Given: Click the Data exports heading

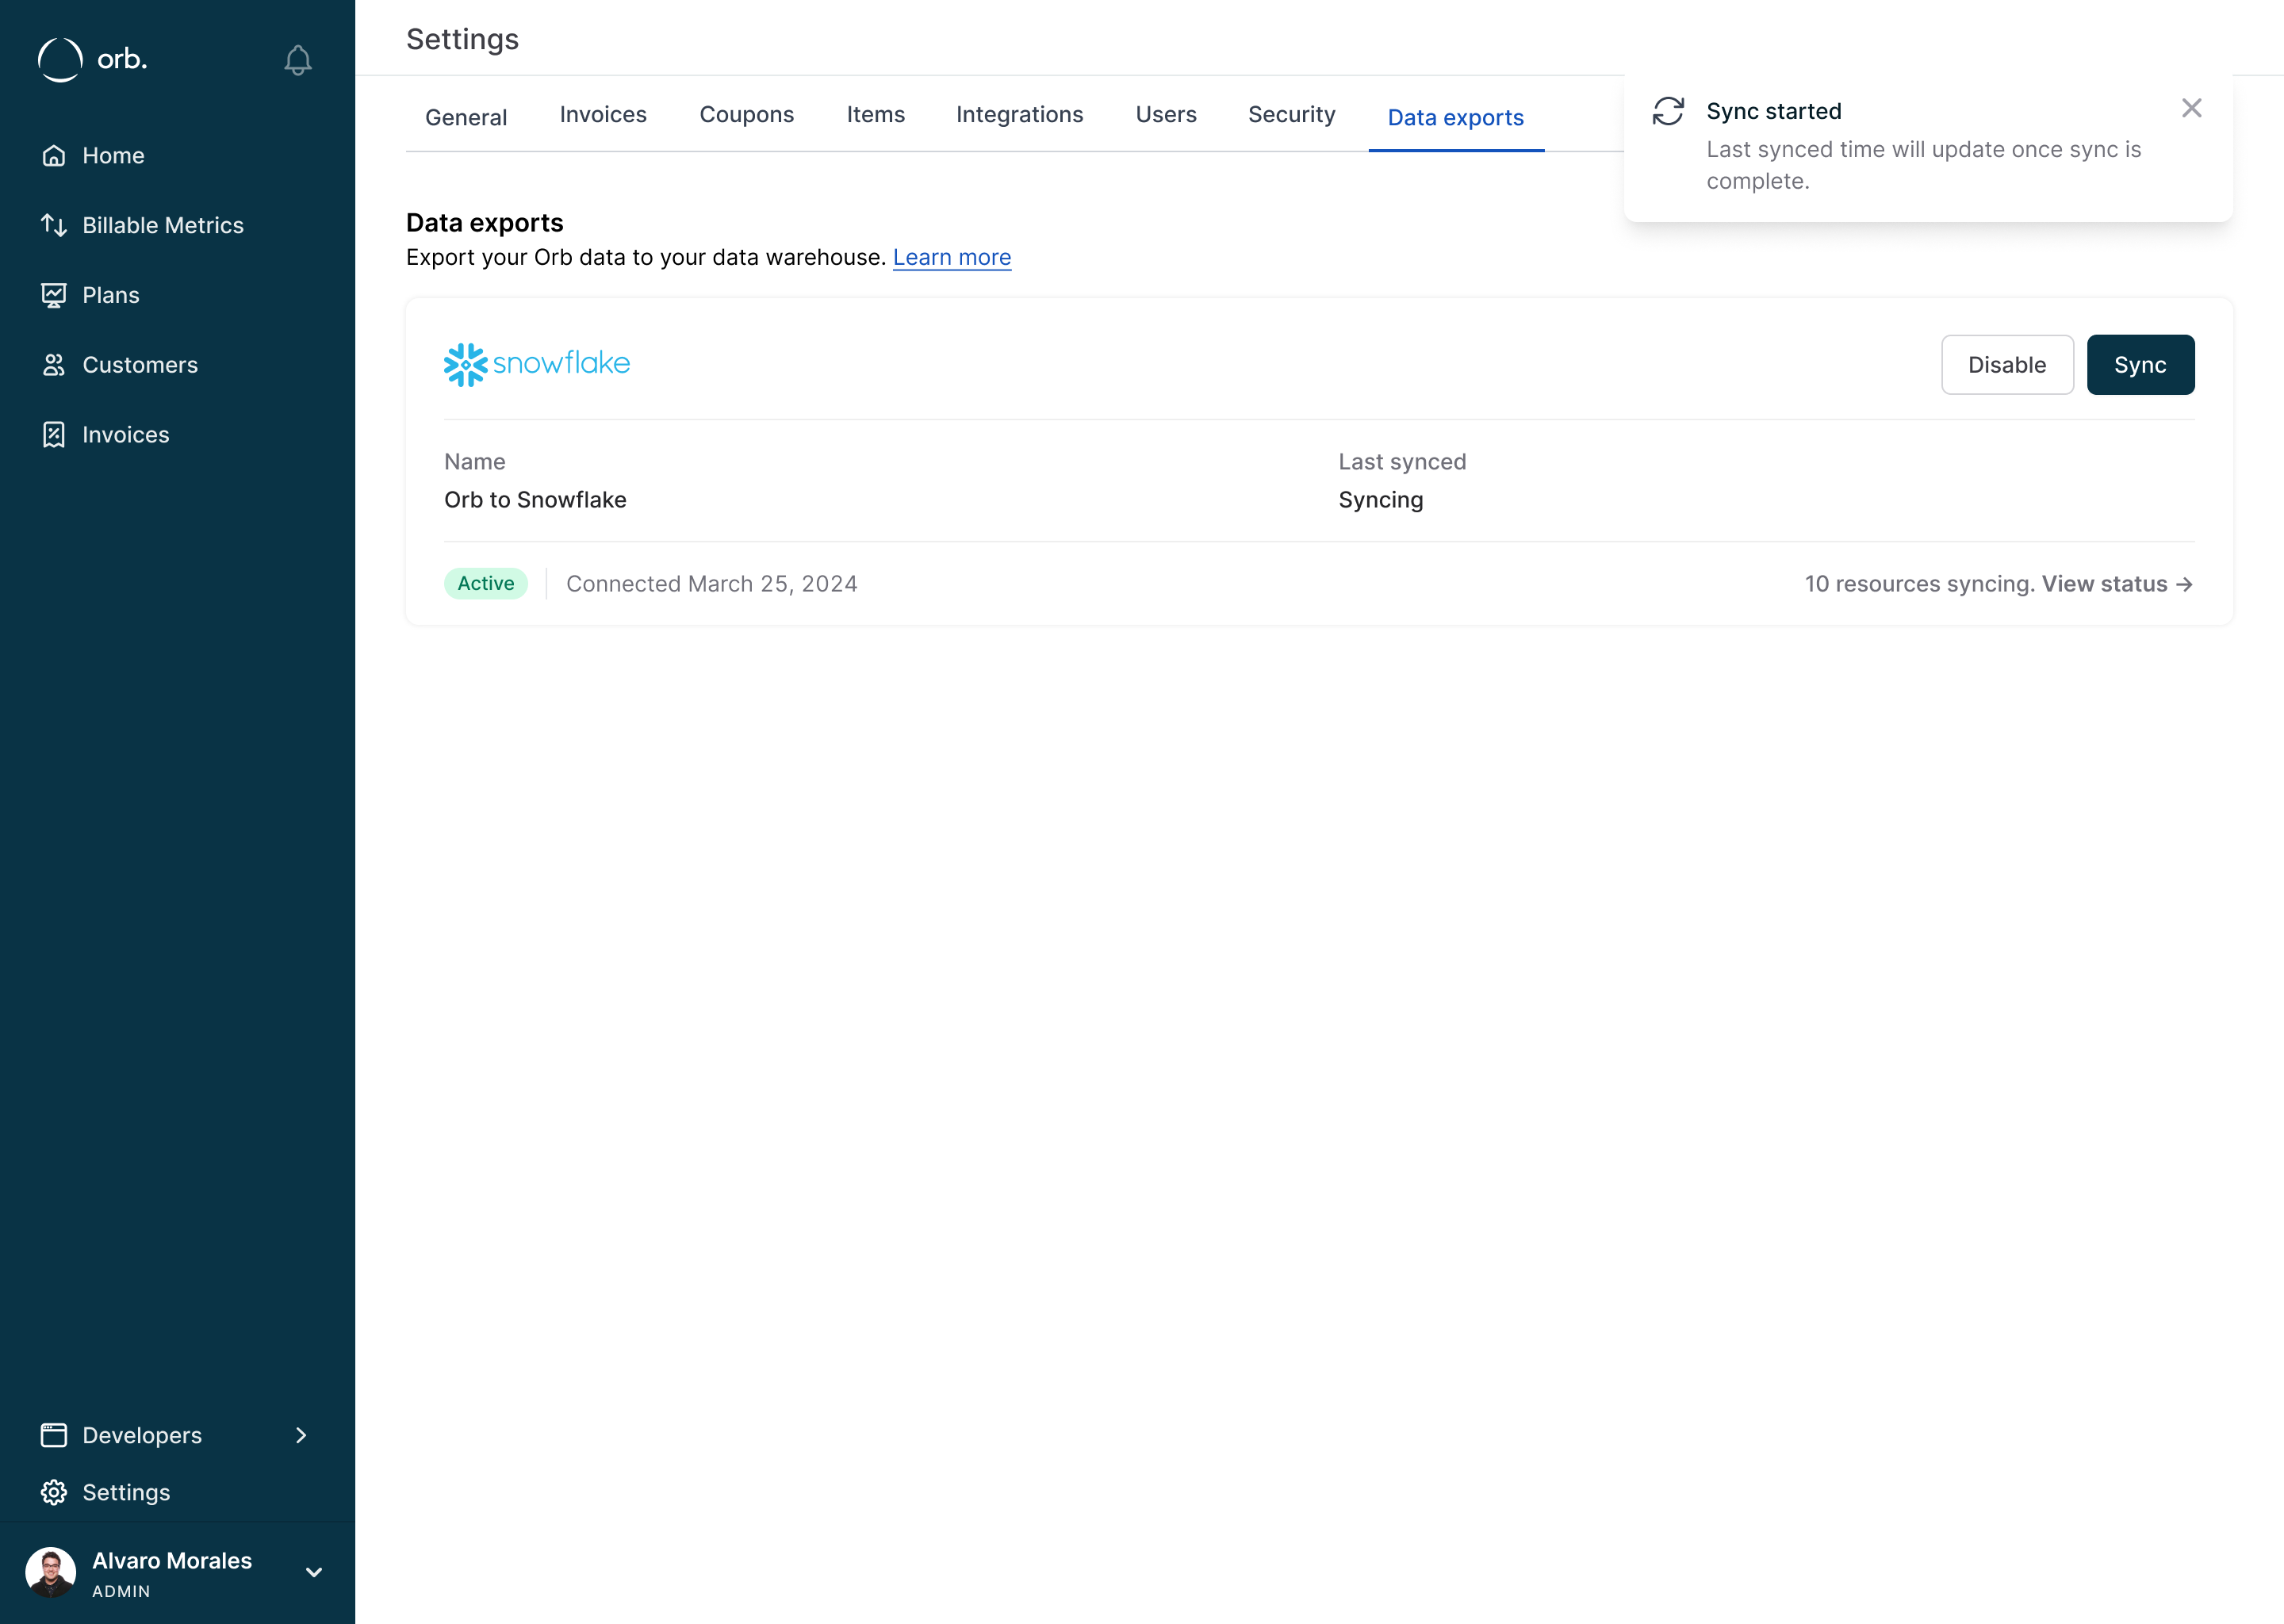Looking at the screenshot, I should point(484,222).
